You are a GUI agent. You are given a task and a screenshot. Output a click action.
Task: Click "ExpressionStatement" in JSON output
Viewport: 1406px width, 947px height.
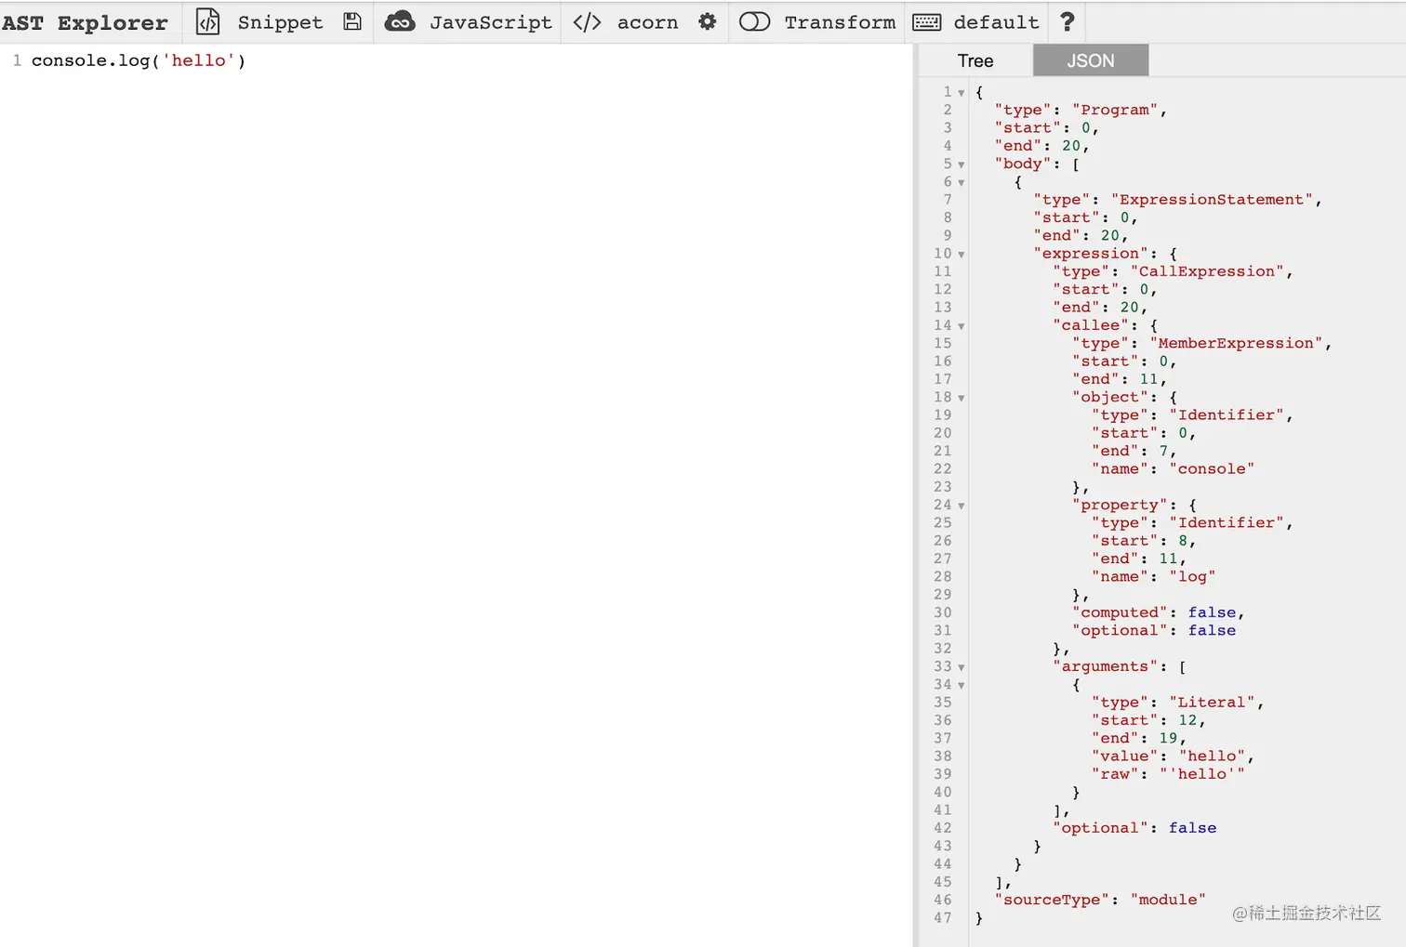[1212, 200]
